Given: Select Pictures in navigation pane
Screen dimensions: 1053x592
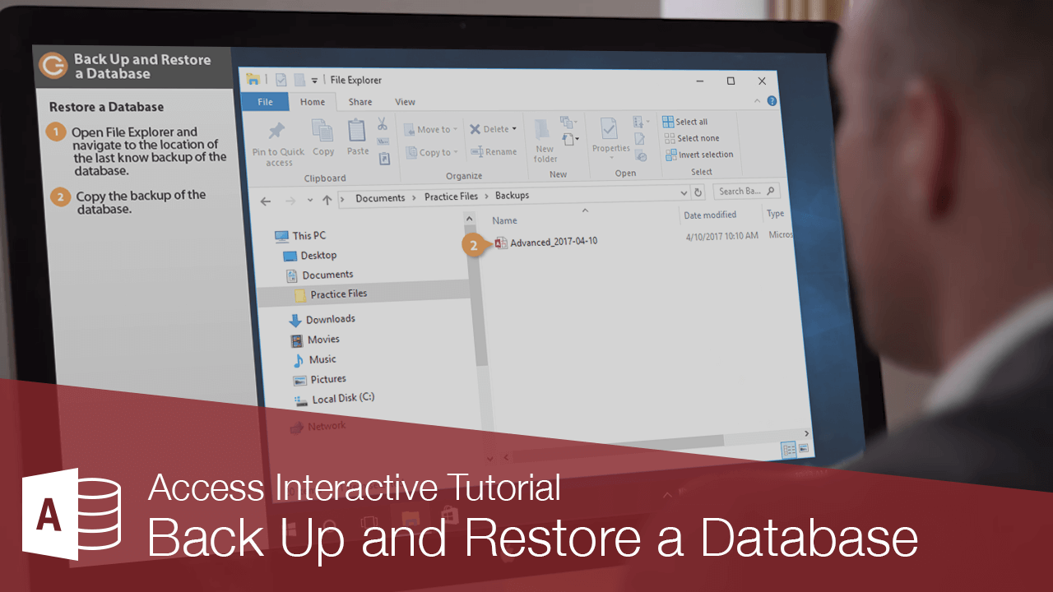Looking at the screenshot, I should click(x=319, y=379).
